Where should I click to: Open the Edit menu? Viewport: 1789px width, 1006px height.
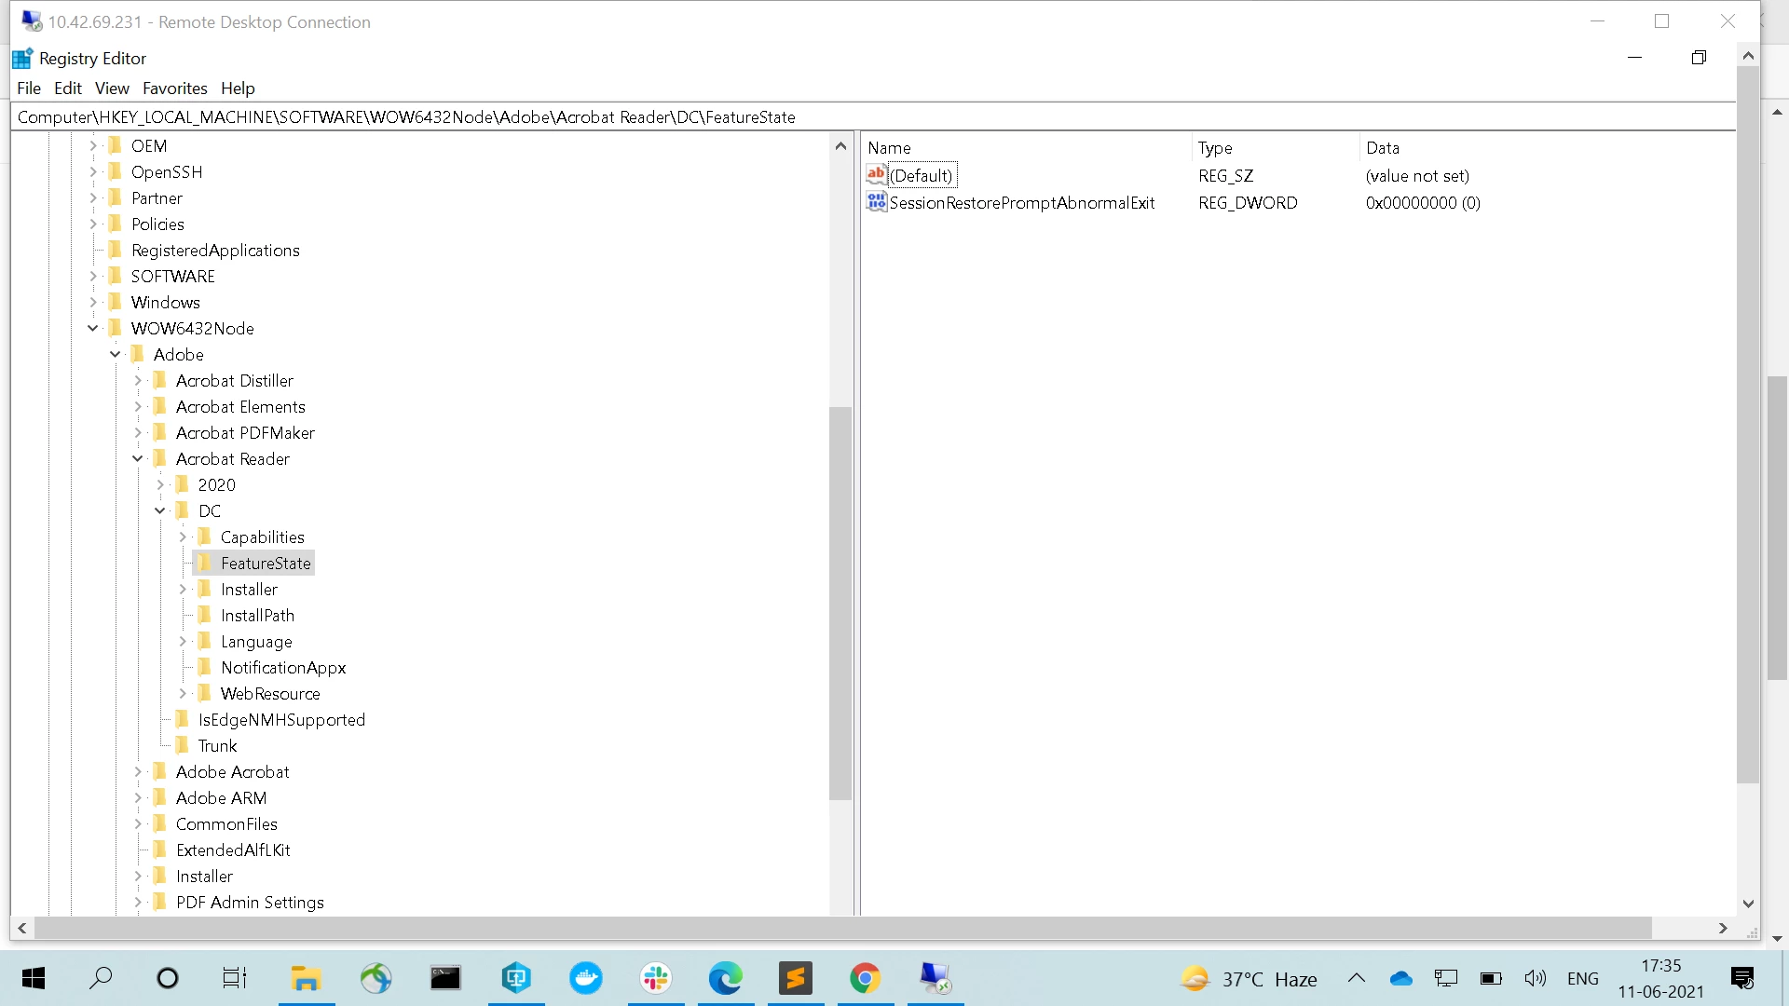coord(67,88)
